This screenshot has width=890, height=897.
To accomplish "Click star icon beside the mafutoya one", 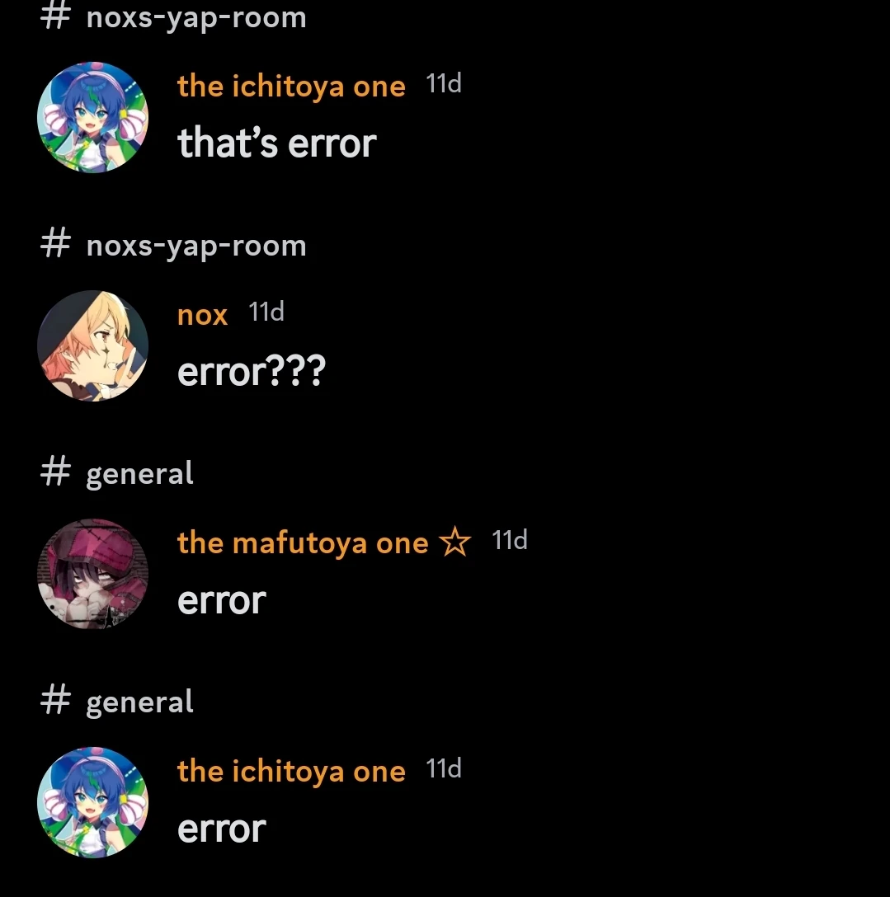I will click(x=455, y=541).
